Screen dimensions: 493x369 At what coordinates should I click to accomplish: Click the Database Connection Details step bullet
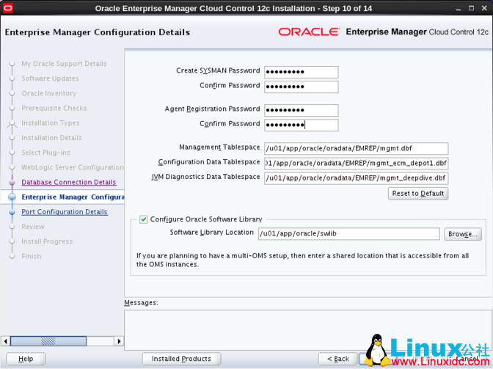tap(12, 183)
